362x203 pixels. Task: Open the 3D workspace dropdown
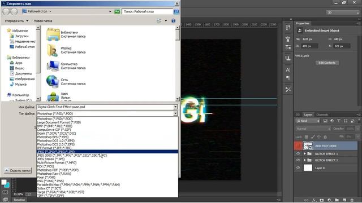pos(343,12)
